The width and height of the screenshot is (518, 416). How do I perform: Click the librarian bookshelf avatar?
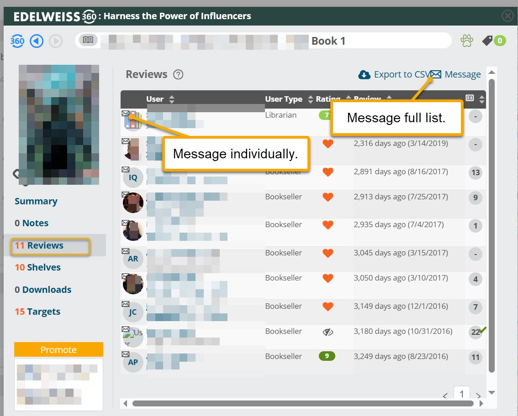[x=133, y=121]
